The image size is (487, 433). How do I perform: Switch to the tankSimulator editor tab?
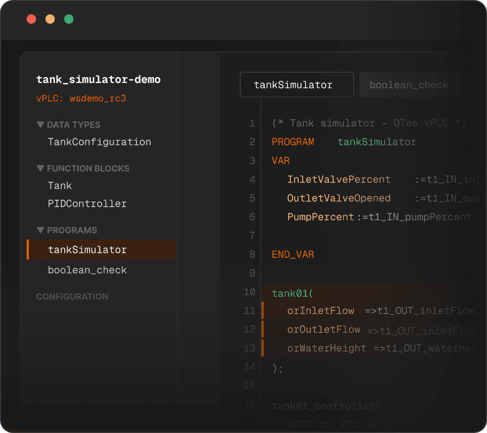[x=297, y=85]
